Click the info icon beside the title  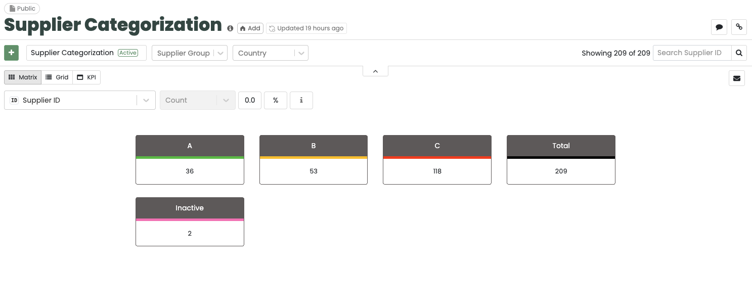(230, 28)
